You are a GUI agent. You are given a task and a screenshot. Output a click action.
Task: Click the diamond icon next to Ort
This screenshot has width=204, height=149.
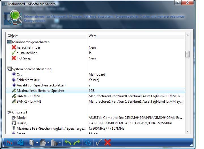click(14, 74)
